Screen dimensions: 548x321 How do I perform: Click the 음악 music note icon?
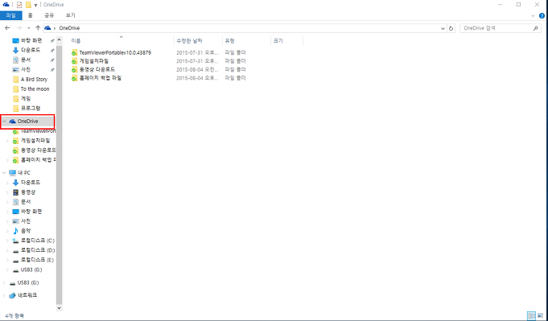point(15,231)
